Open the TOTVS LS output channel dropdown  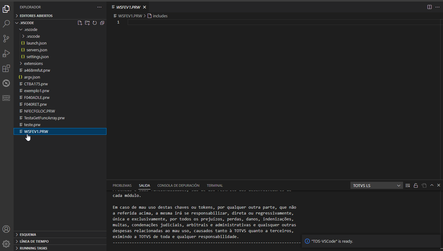[377, 185]
